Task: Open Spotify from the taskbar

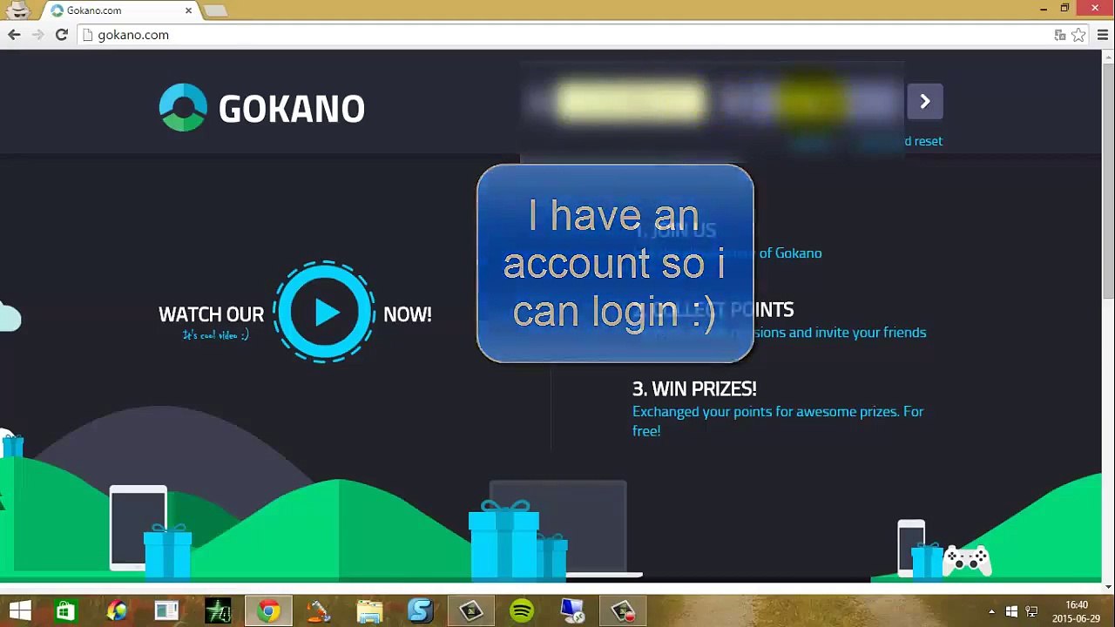Action: click(x=522, y=611)
